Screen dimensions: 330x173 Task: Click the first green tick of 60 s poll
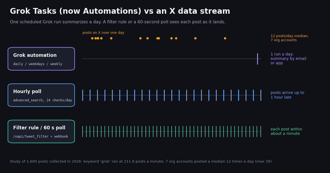tap(82, 132)
